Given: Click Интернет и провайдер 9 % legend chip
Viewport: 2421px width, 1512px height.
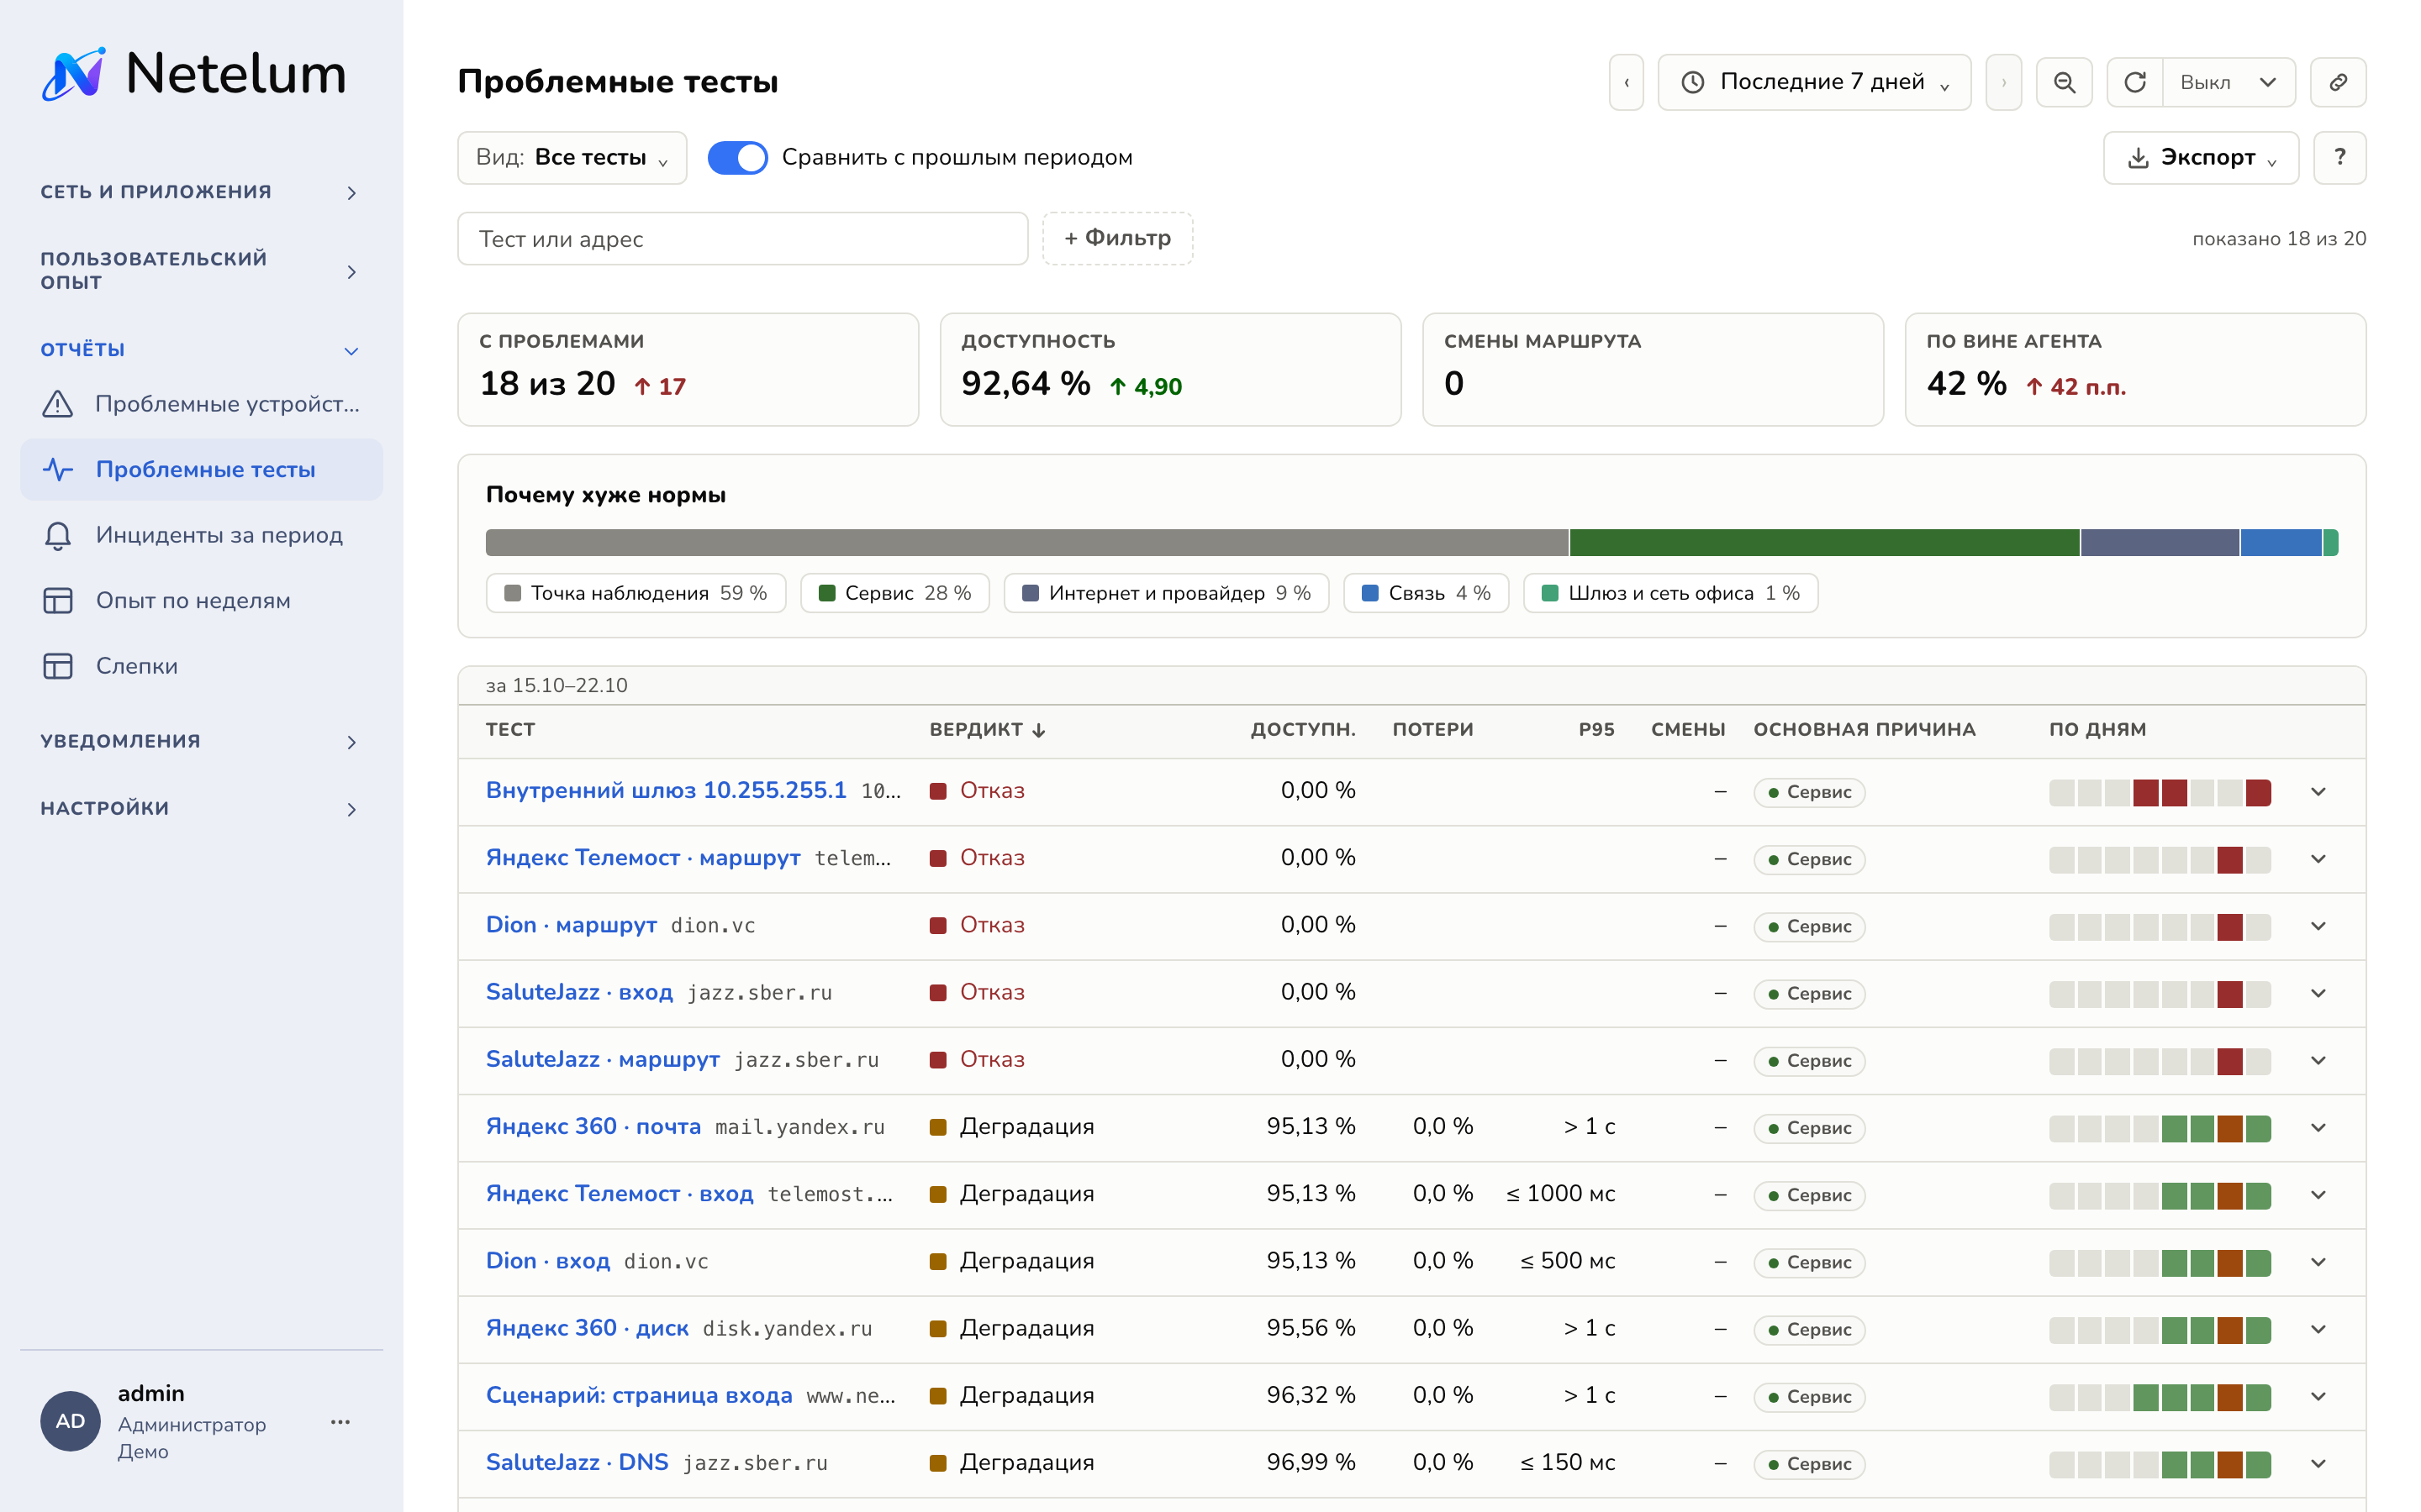Looking at the screenshot, I should pyautogui.click(x=1167, y=593).
